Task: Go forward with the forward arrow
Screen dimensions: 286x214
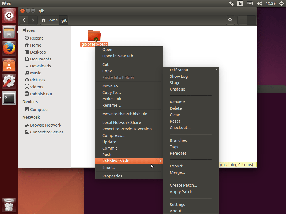Action: click(x=33, y=20)
